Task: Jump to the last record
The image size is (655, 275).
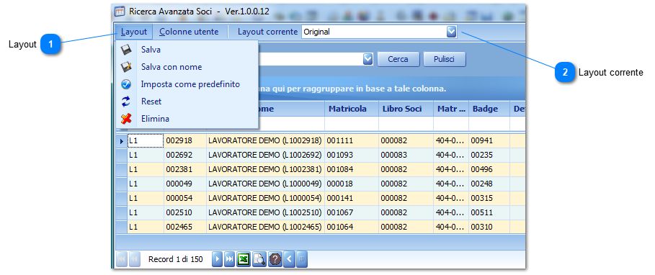Action: pyautogui.click(x=229, y=259)
